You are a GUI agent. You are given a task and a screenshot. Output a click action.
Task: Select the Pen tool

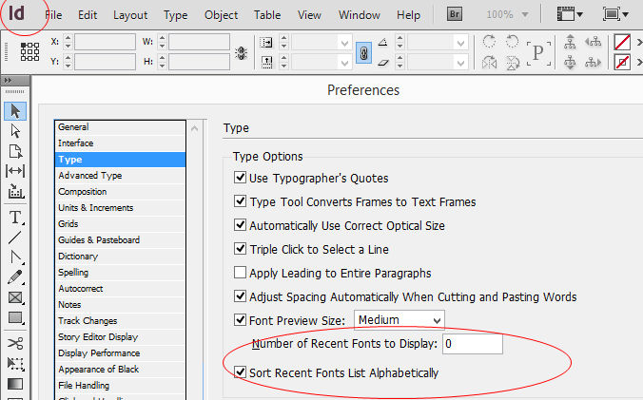tap(15, 257)
